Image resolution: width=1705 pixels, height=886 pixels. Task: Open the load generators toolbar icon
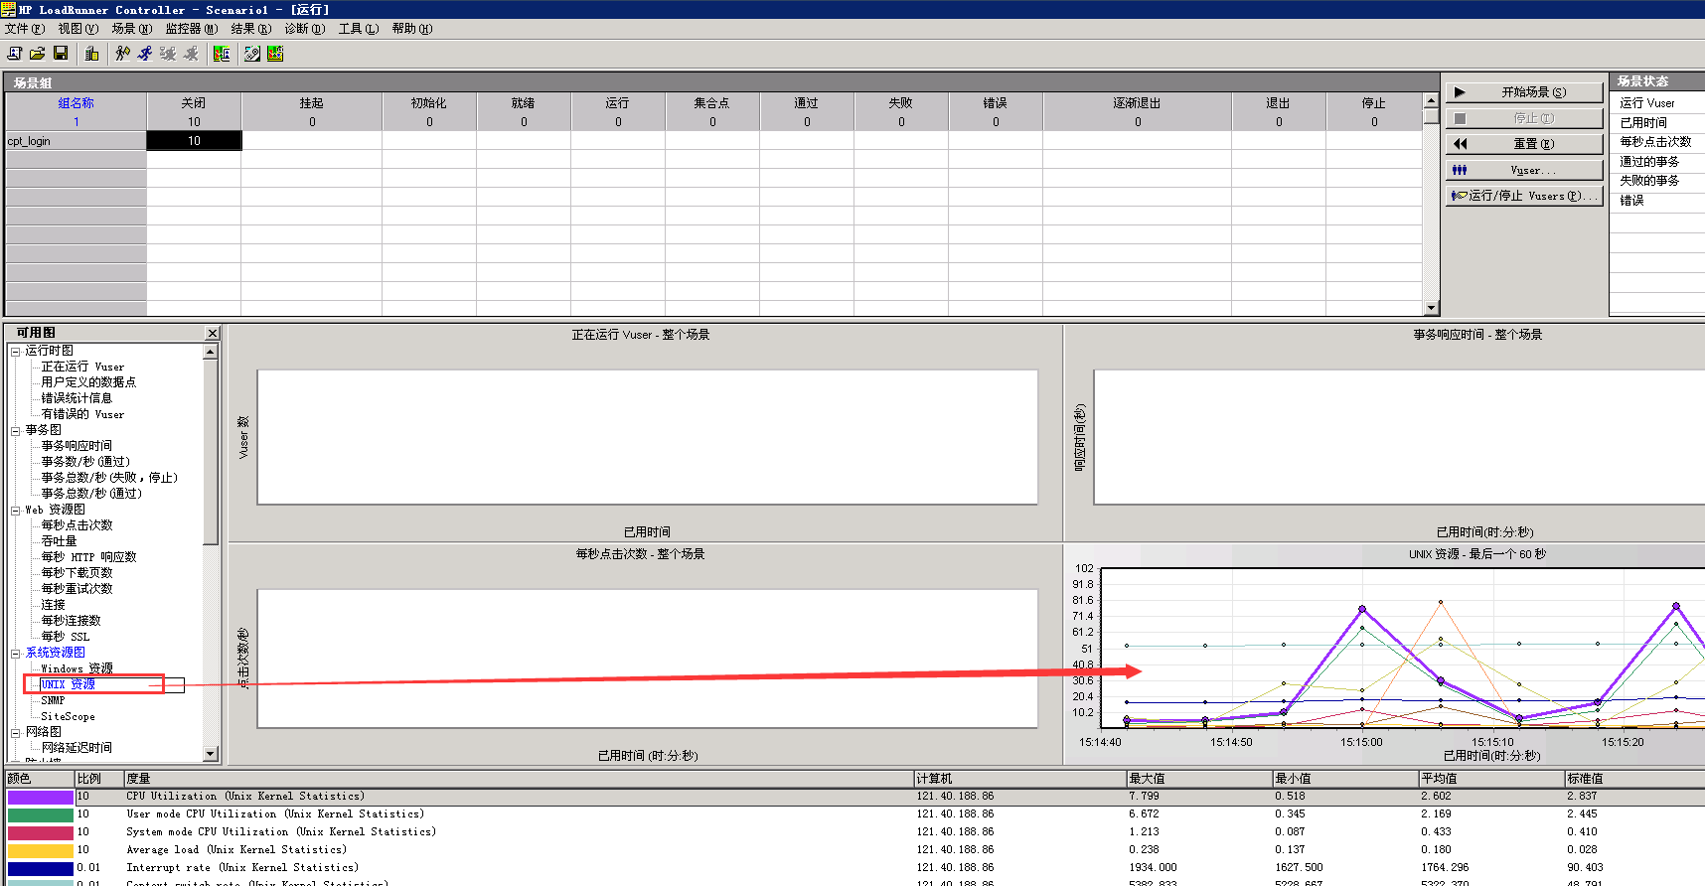coord(92,53)
